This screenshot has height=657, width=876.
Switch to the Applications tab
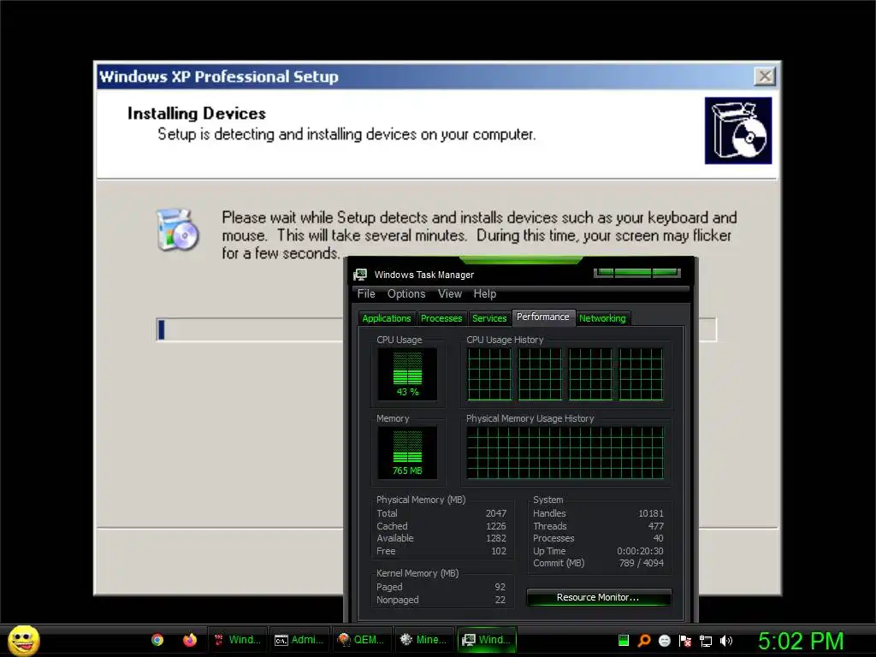click(387, 318)
